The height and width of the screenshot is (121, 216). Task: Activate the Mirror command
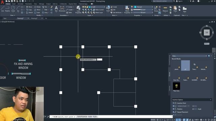tap(37, 10)
